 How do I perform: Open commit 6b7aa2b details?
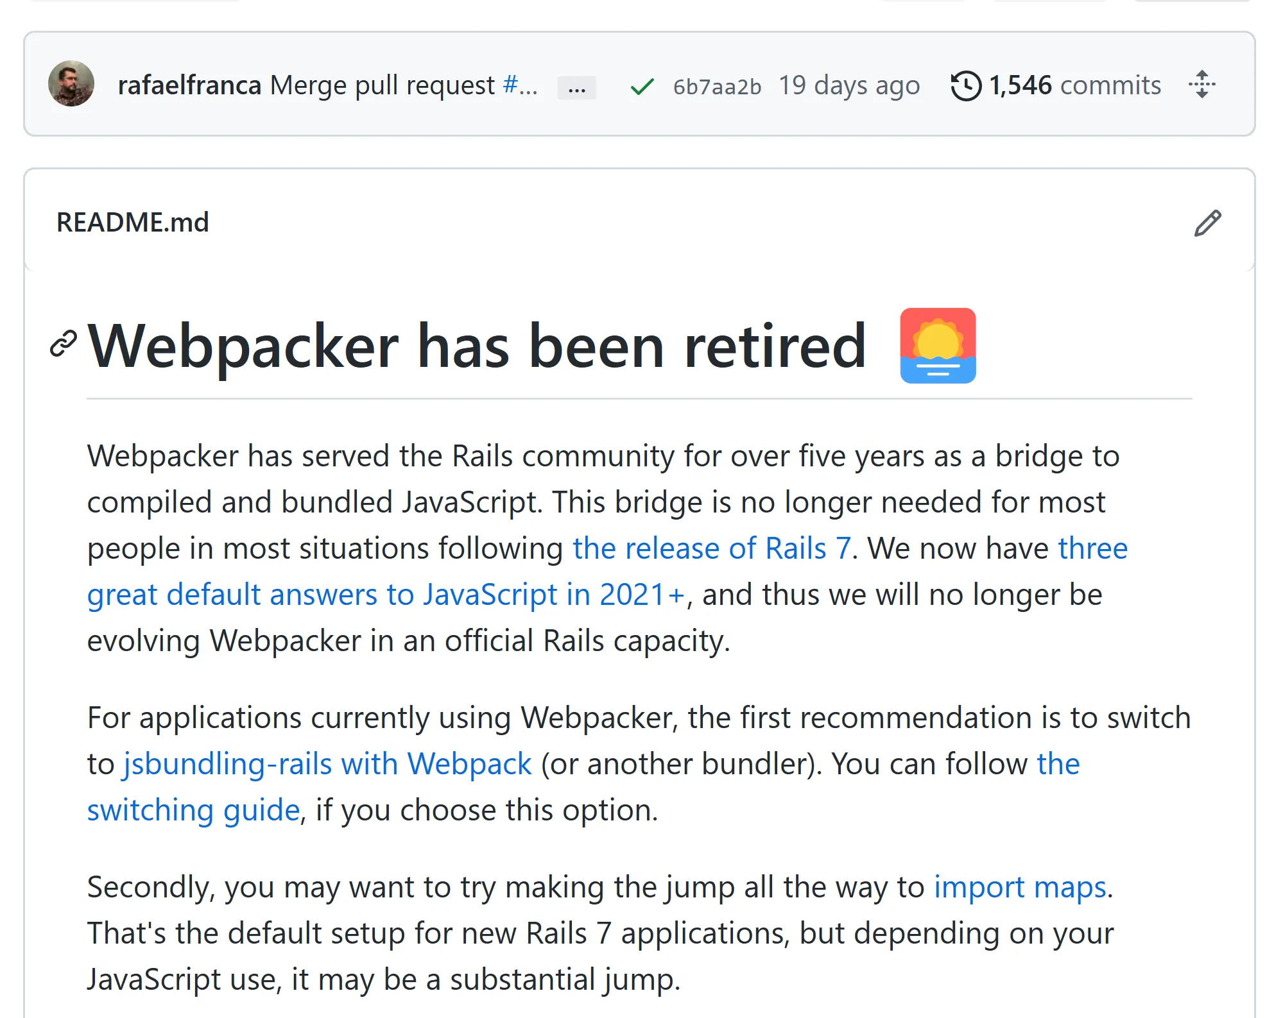(716, 85)
